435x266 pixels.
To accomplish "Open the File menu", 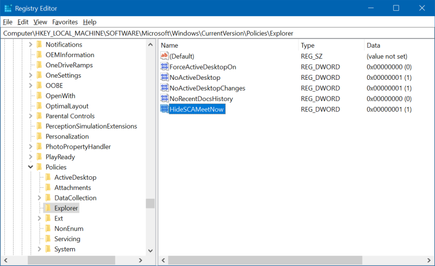I will point(8,22).
